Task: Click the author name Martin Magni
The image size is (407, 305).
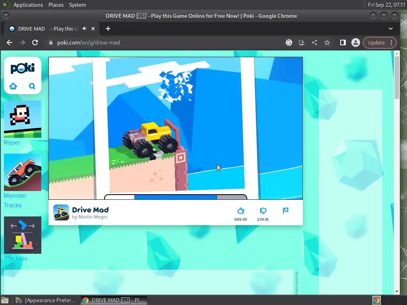Action: tap(93, 217)
